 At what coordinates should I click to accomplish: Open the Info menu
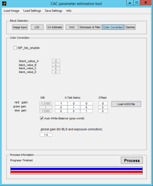[x=69, y=11]
